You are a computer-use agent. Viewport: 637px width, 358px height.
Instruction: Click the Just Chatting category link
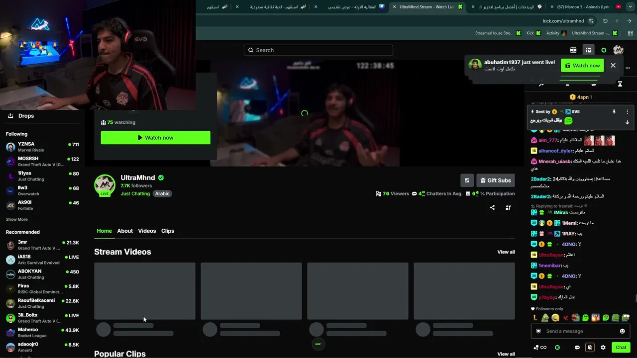pos(135,193)
